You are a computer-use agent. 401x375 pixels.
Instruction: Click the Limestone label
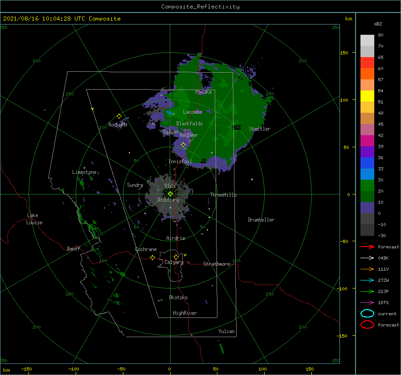click(x=84, y=172)
